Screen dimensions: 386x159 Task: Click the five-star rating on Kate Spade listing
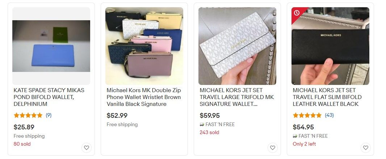point(28,115)
